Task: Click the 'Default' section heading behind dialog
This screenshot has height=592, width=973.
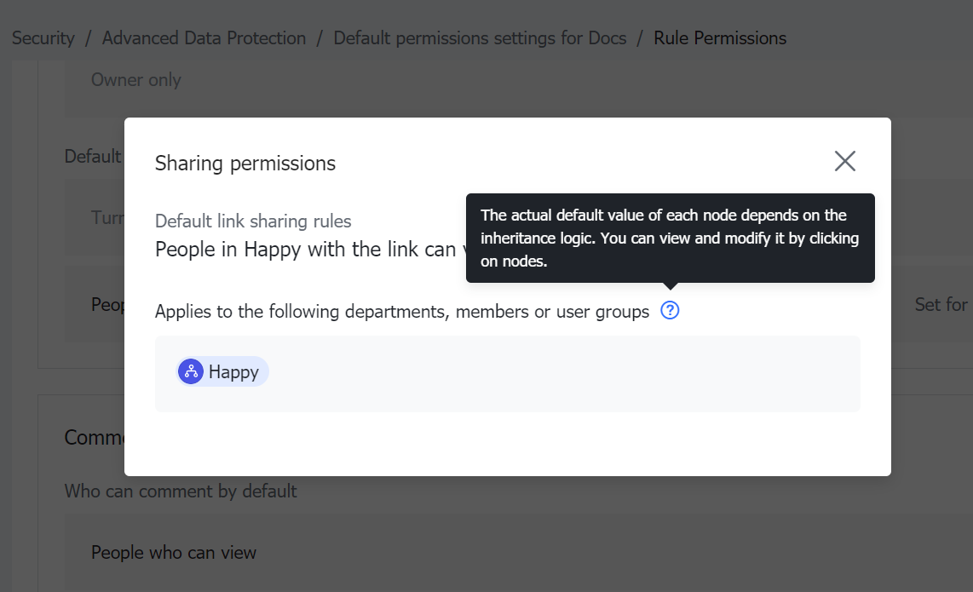Action: 93,156
